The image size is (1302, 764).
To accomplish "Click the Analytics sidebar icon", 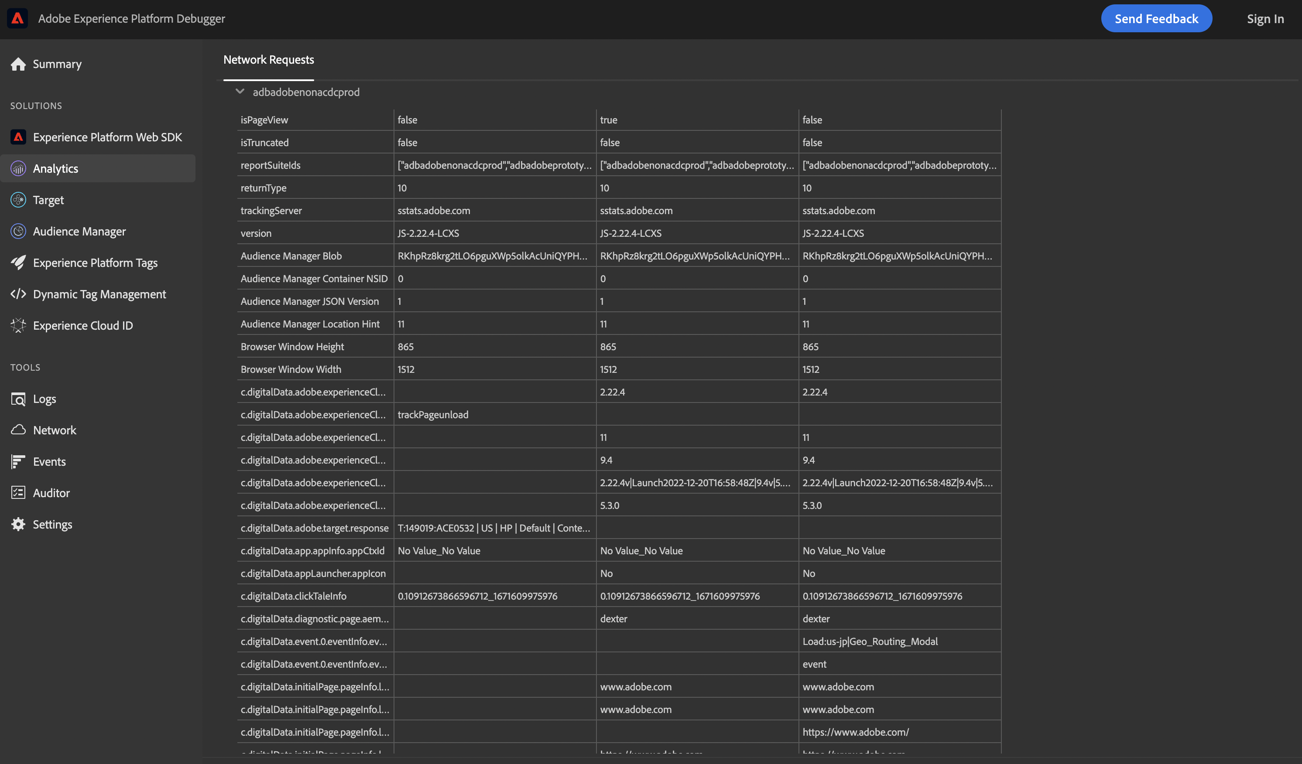I will coord(18,169).
